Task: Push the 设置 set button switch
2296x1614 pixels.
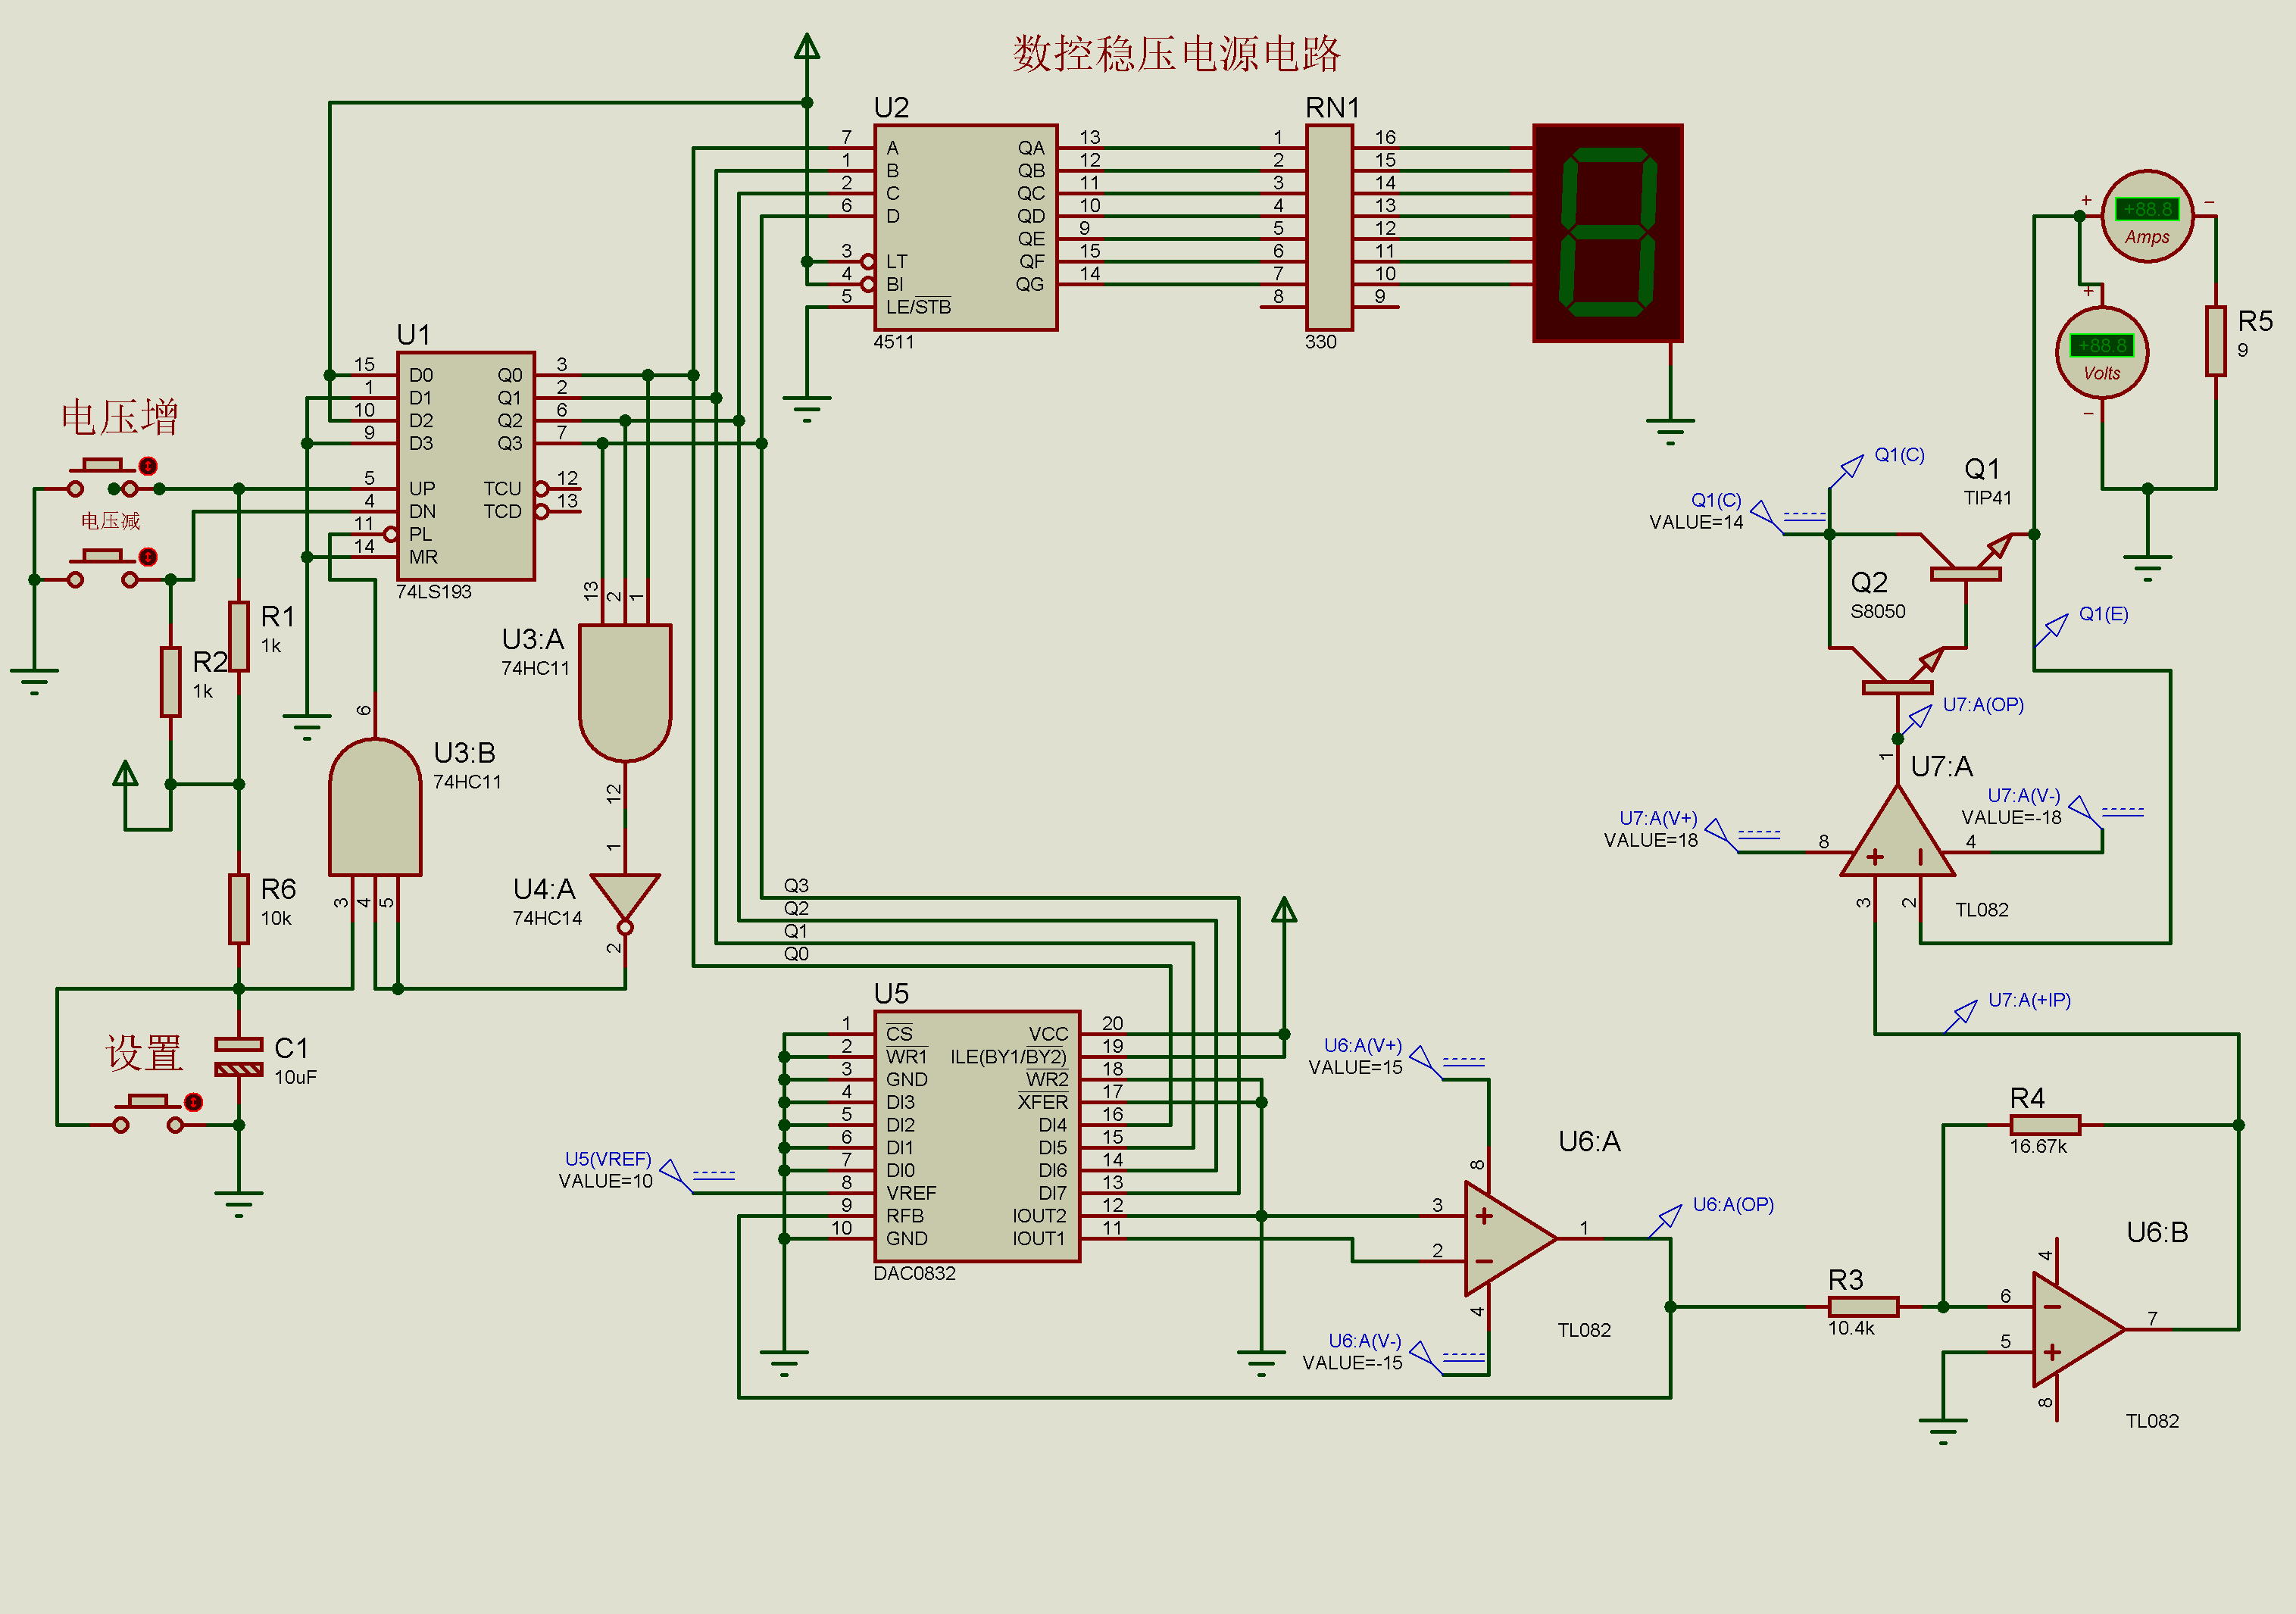Action: coord(148,1113)
